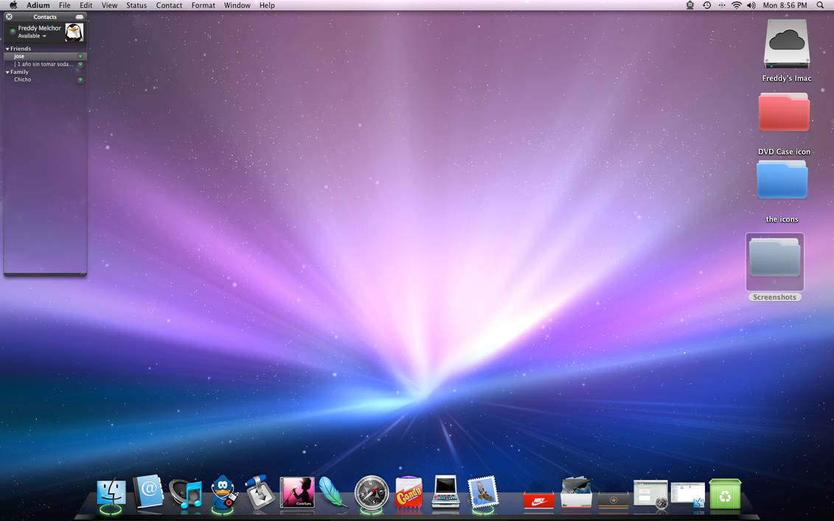The image size is (834, 521).
Task: Click Time Machine icon in menu bar
Action: [x=706, y=5]
